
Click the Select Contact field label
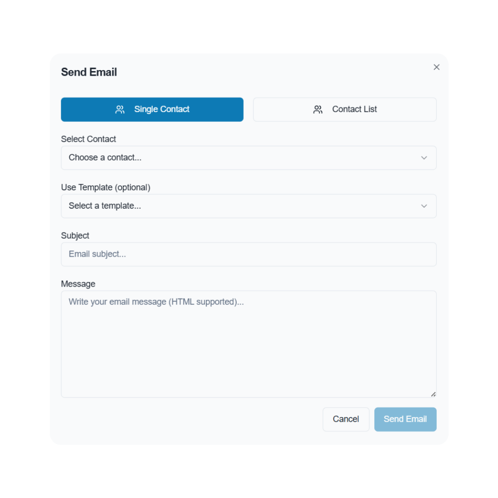point(88,139)
